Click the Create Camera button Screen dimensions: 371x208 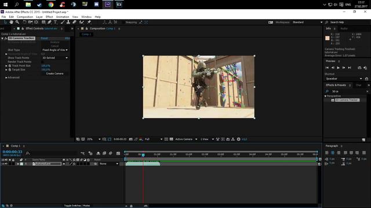click(54, 73)
